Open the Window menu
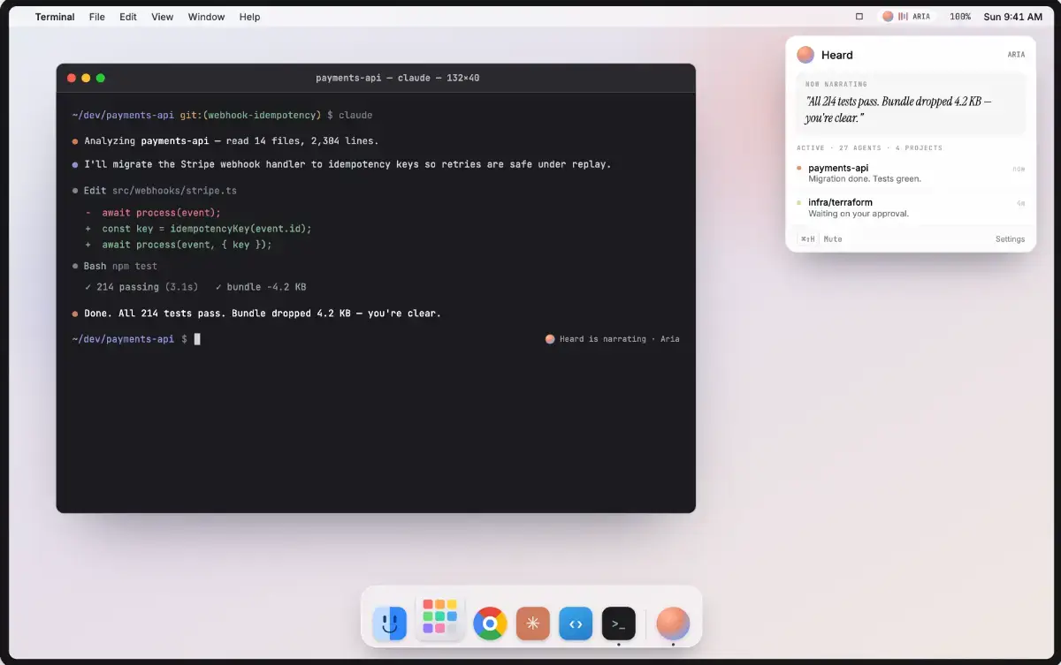Viewport: 1061px width, 665px height. pos(207,17)
